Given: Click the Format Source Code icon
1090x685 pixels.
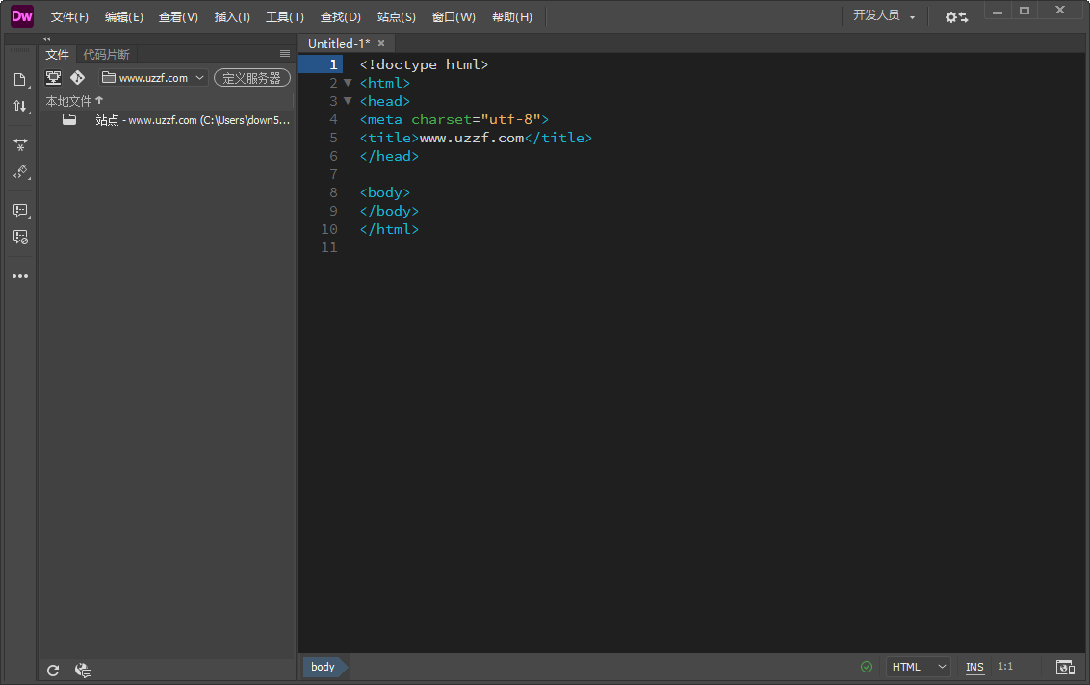Looking at the screenshot, I should [20, 171].
